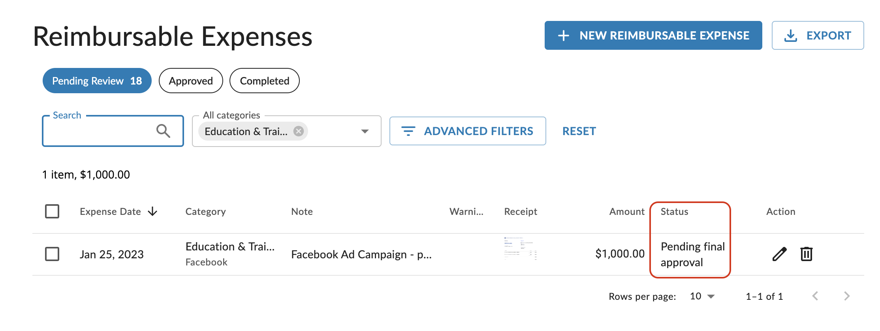Click the magnifying glass search icon
The width and height of the screenshot is (880, 331).
tap(163, 131)
